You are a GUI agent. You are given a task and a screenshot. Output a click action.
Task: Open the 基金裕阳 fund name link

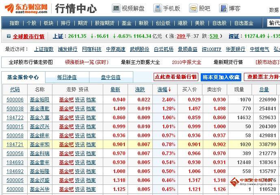click(x=40, y=100)
